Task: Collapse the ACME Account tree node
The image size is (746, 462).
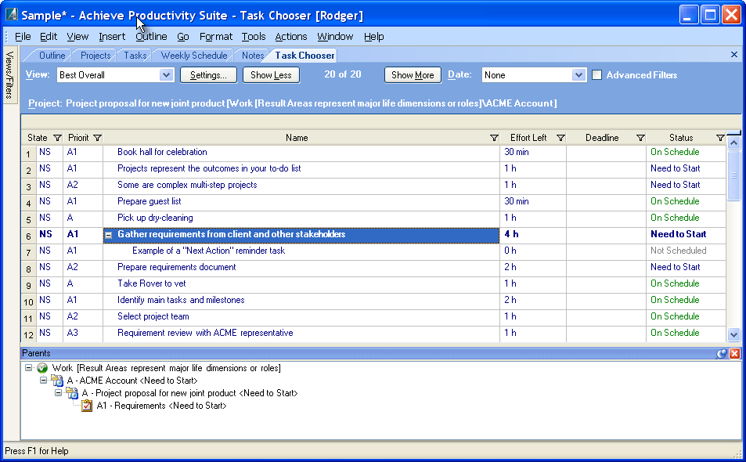Action: point(43,380)
